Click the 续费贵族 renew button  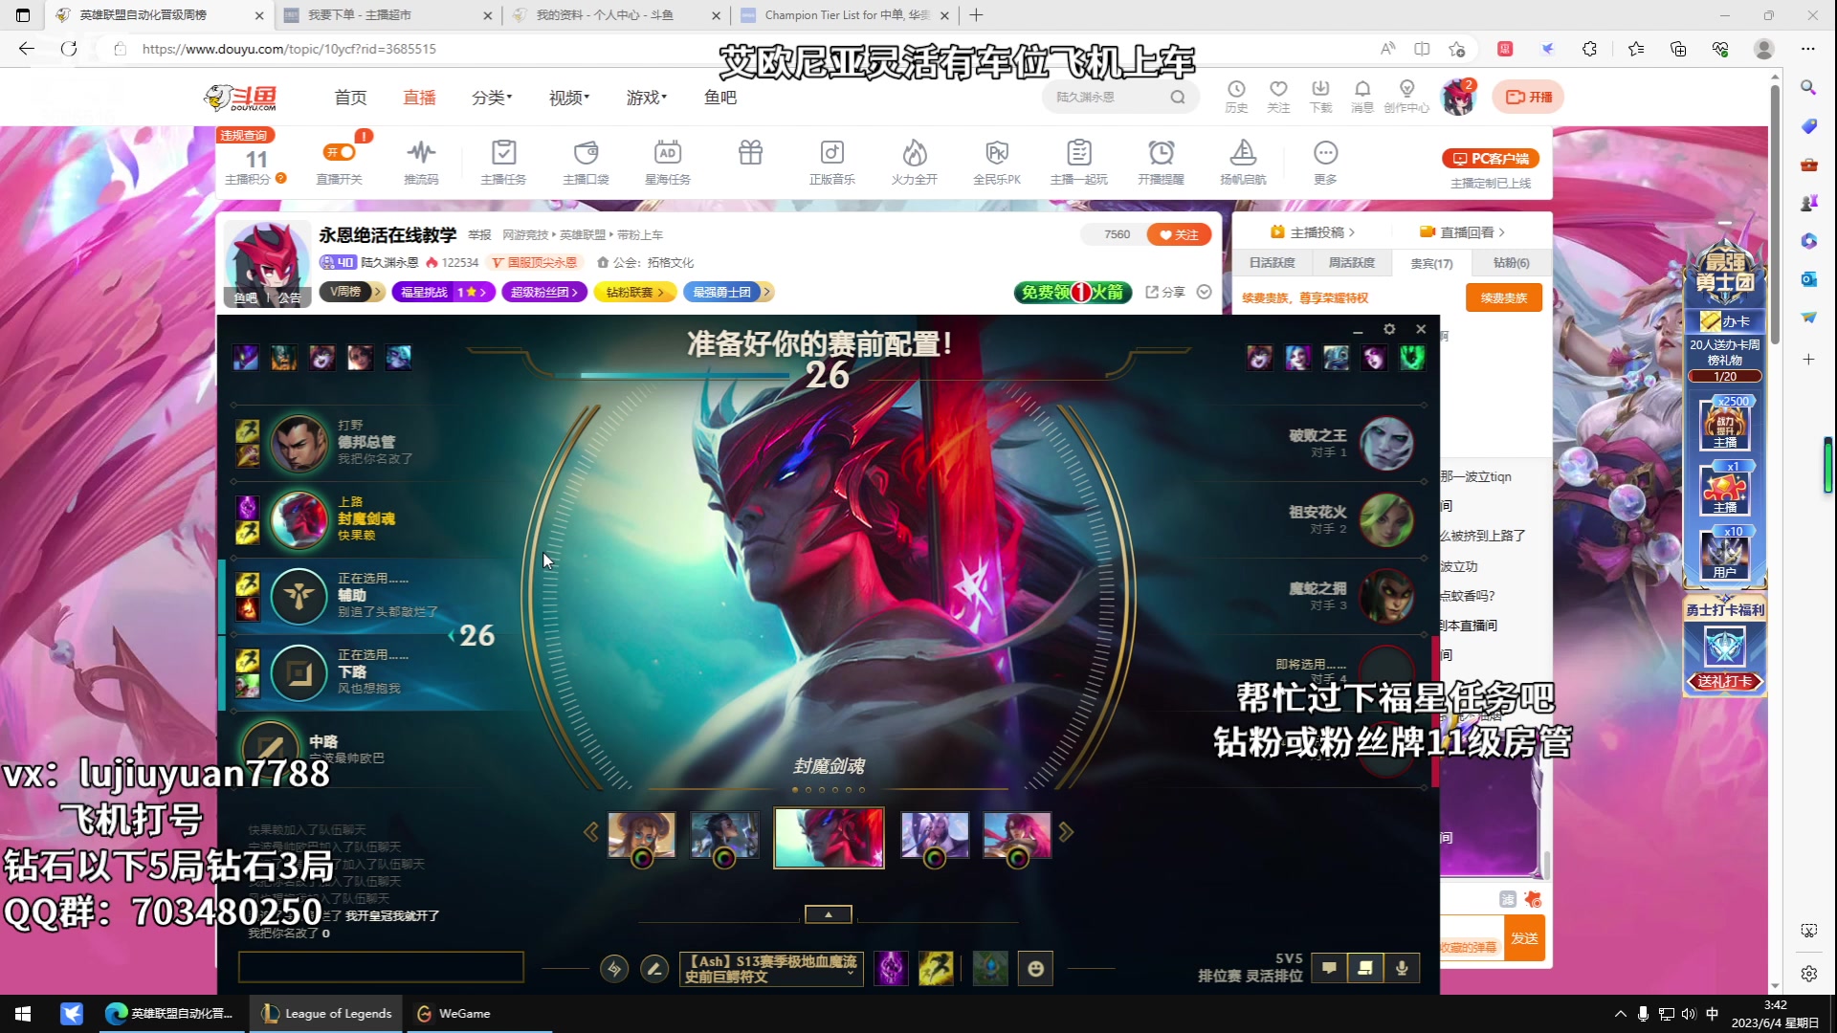(x=1504, y=298)
